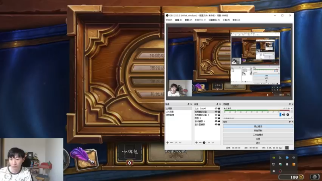Click 开始录制 start recording button
The width and height of the screenshot is (322, 181).
(x=258, y=130)
